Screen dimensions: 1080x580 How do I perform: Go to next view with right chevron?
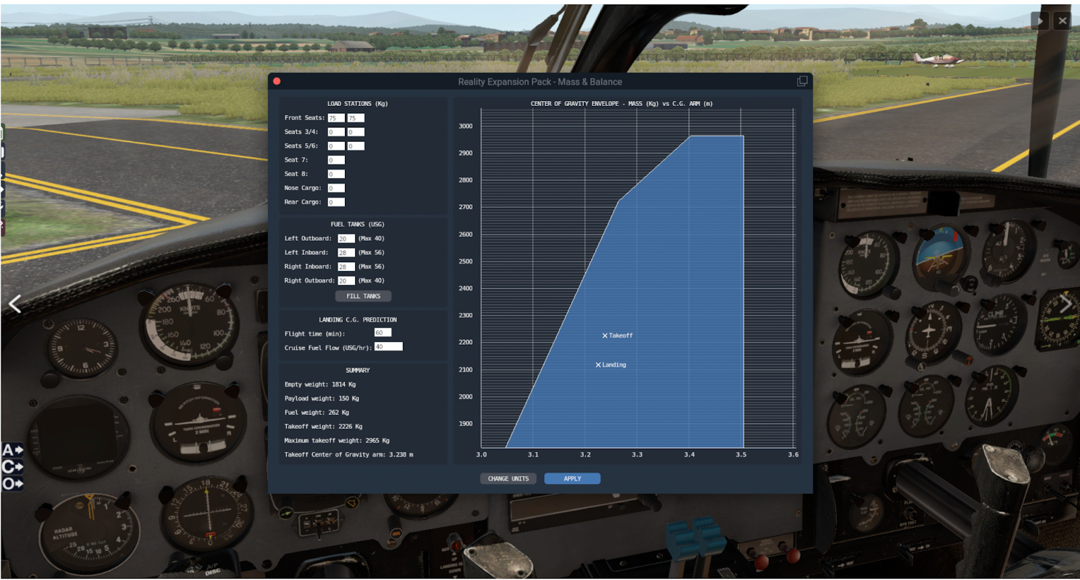1065,304
